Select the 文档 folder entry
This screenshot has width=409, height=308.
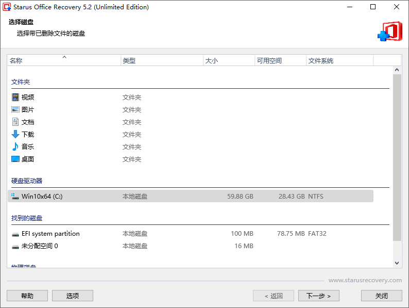[x=191, y=122]
